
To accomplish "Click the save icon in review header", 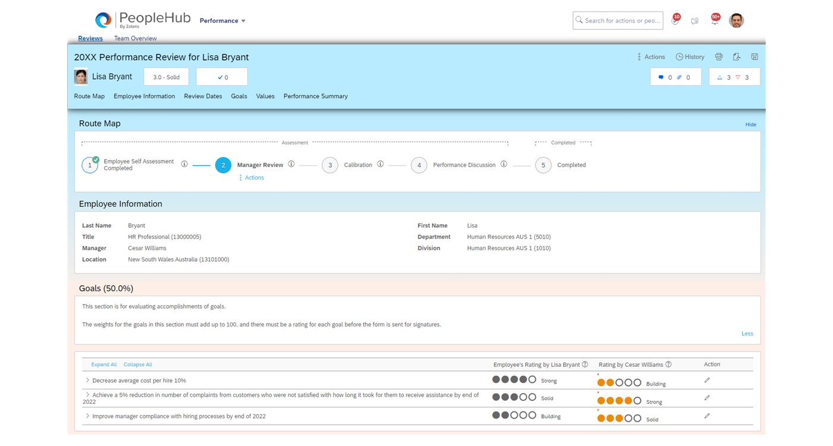I will point(754,57).
